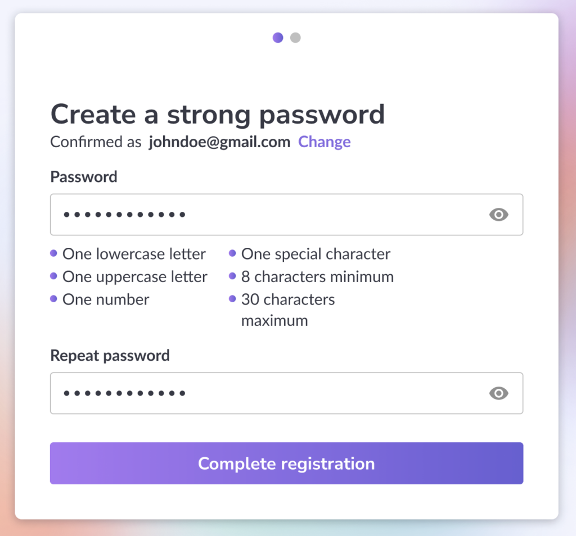Viewport: 576px width, 536px height.
Task: Click the Change email link
Action: pos(325,142)
